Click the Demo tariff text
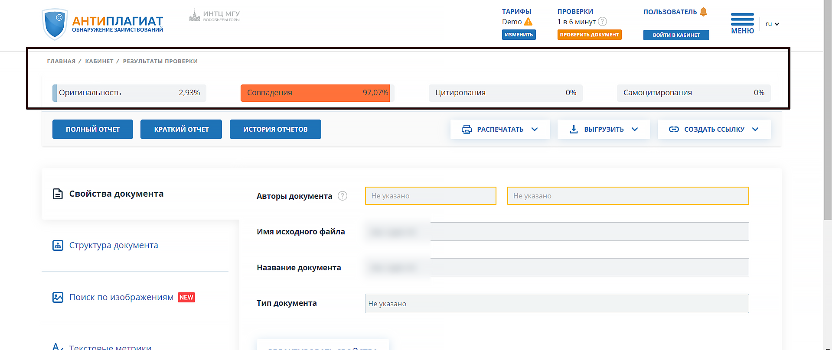The image size is (832, 350). click(x=512, y=22)
